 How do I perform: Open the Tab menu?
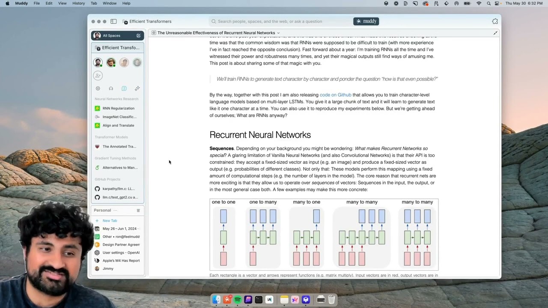(94, 3)
